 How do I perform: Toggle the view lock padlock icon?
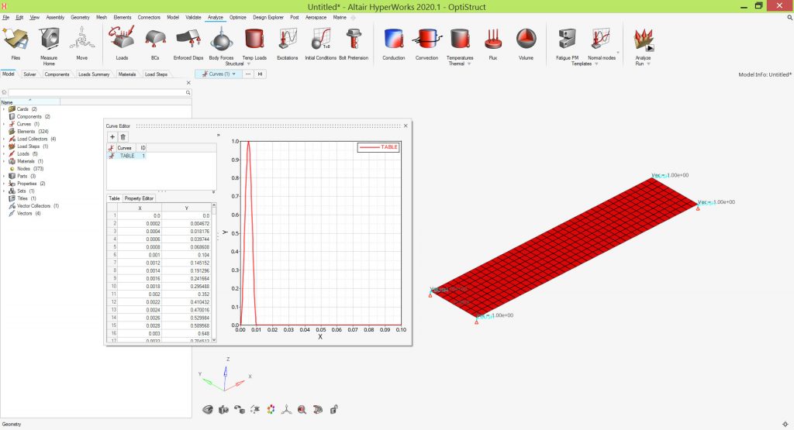(333, 409)
